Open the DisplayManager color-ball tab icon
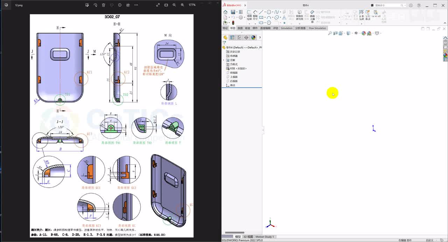Viewport: 448px width, 242px height. pos(253,37)
